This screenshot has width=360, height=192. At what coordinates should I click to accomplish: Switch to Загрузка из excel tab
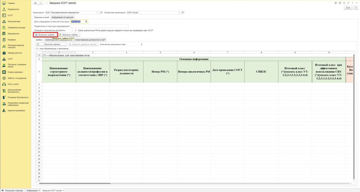(x=41, y=17)
